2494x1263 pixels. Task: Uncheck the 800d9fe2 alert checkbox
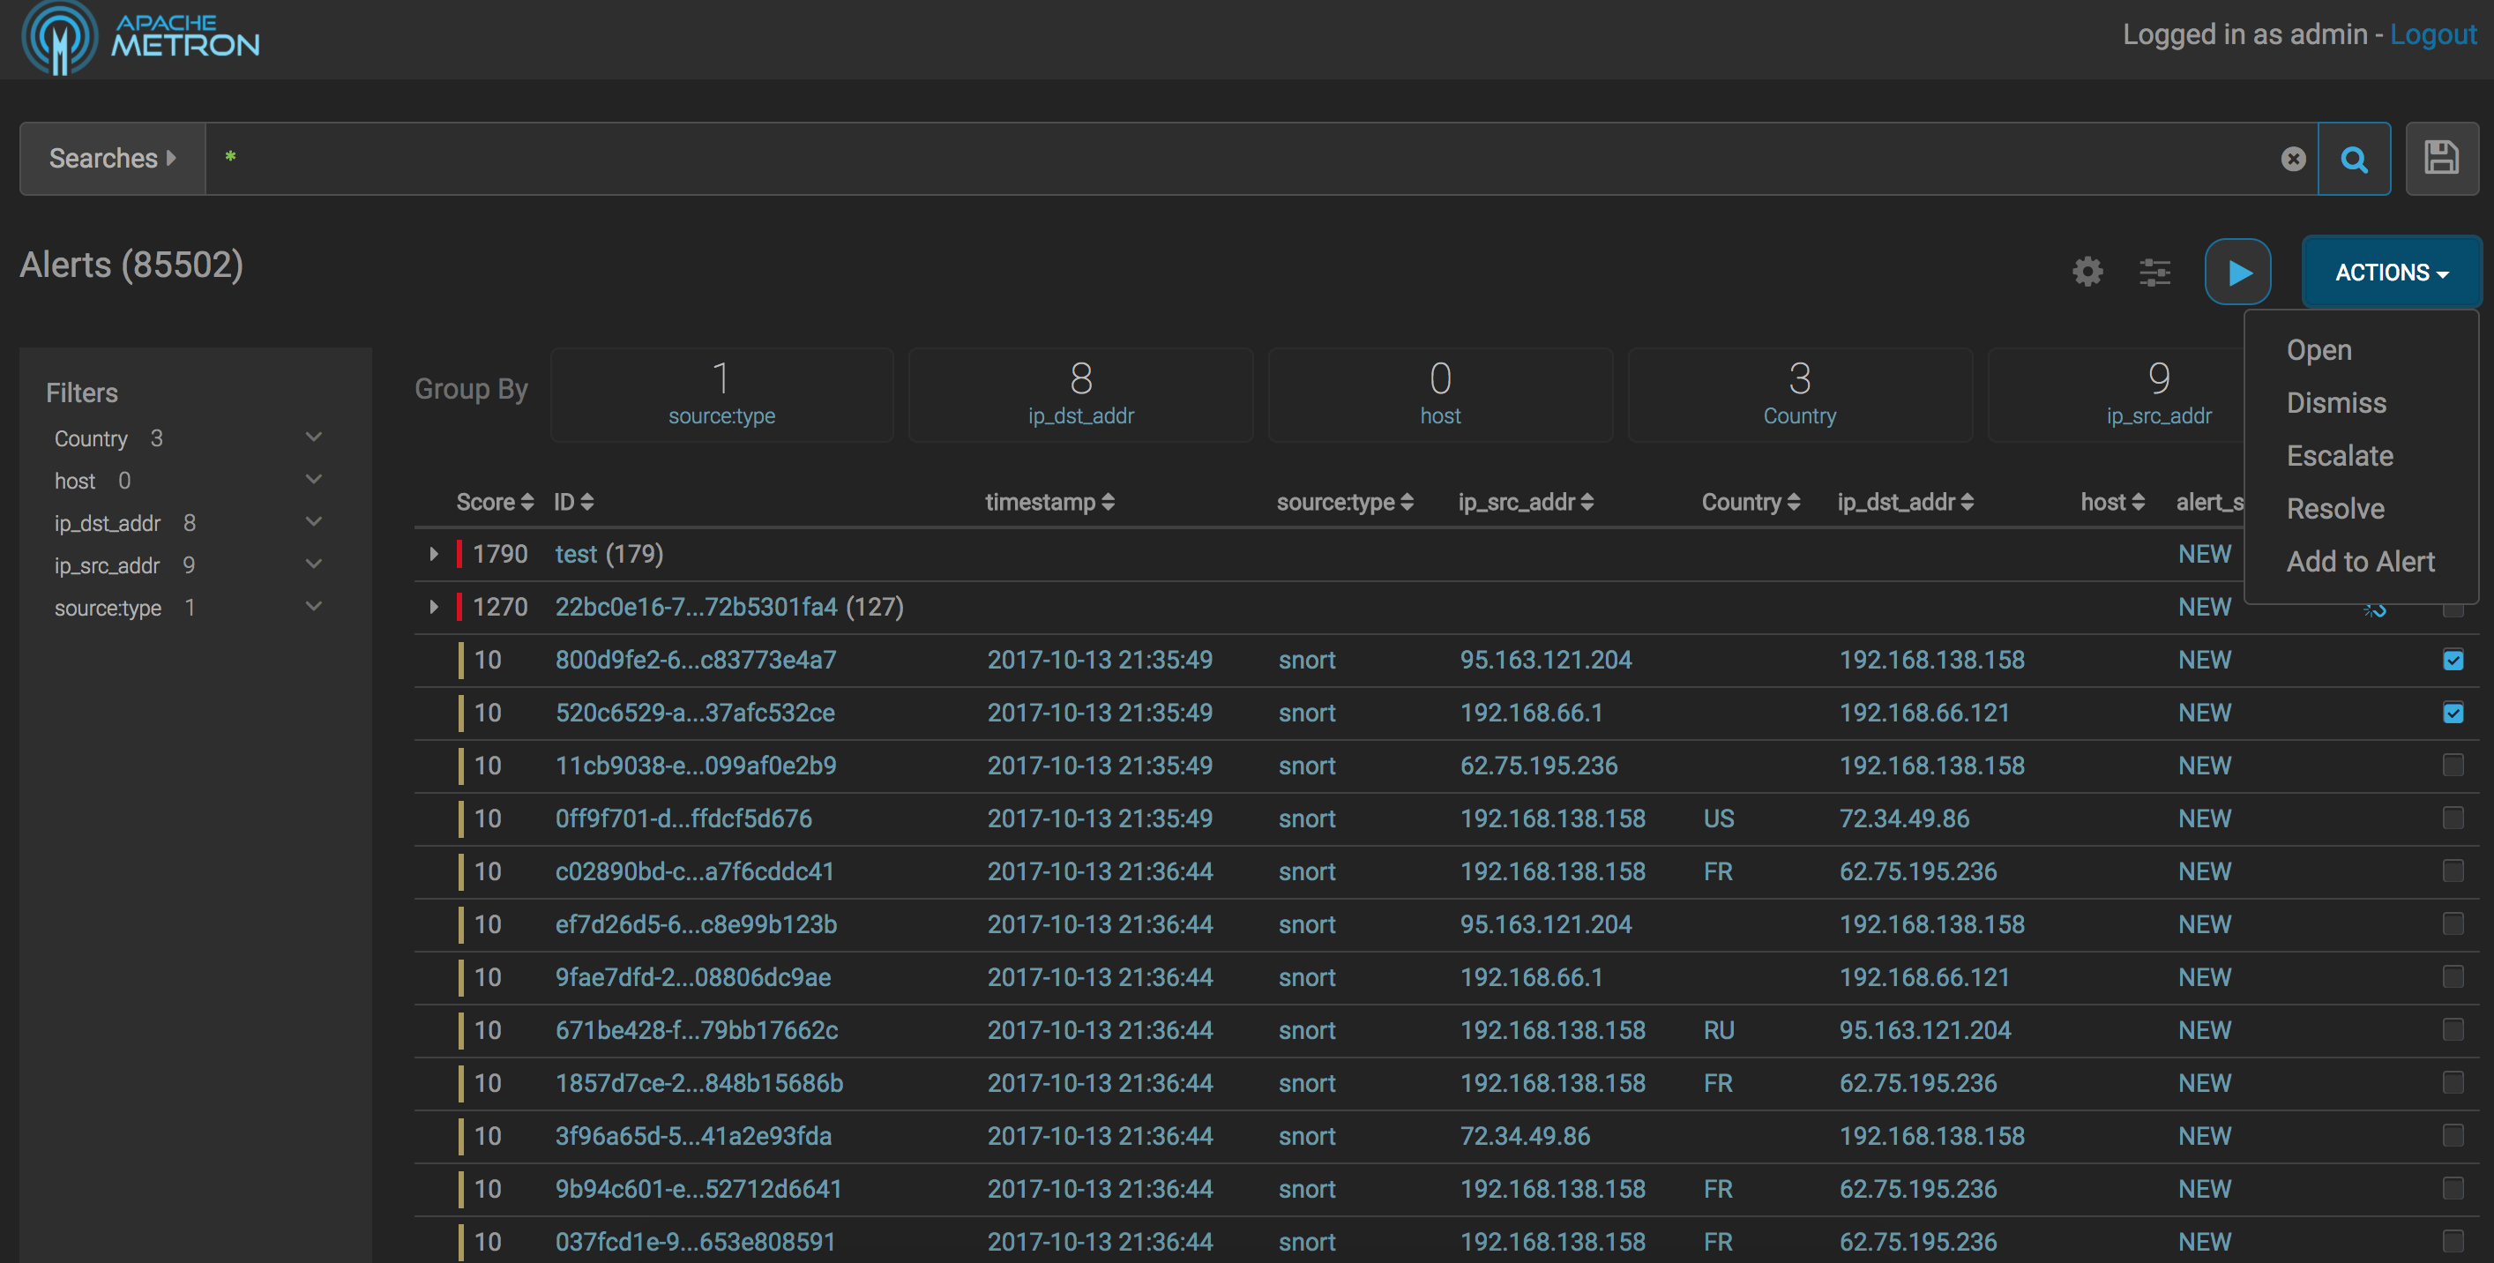[2453, 660]
